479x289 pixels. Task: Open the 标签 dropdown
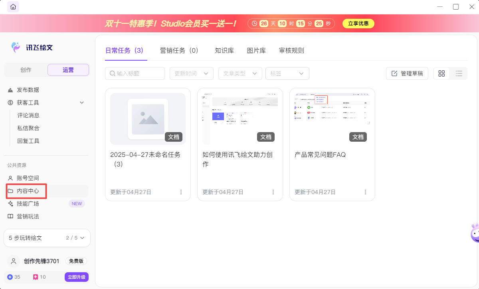287,73
